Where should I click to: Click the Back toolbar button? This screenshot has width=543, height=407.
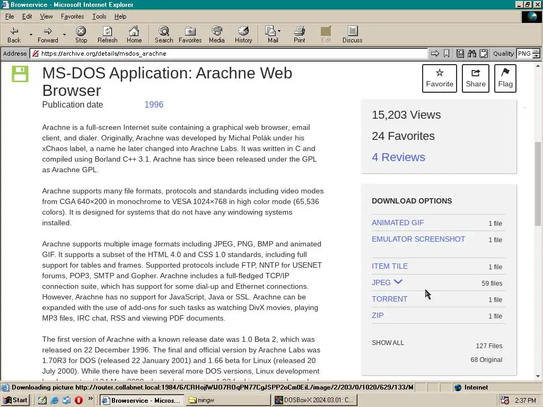tap(14, 34)
